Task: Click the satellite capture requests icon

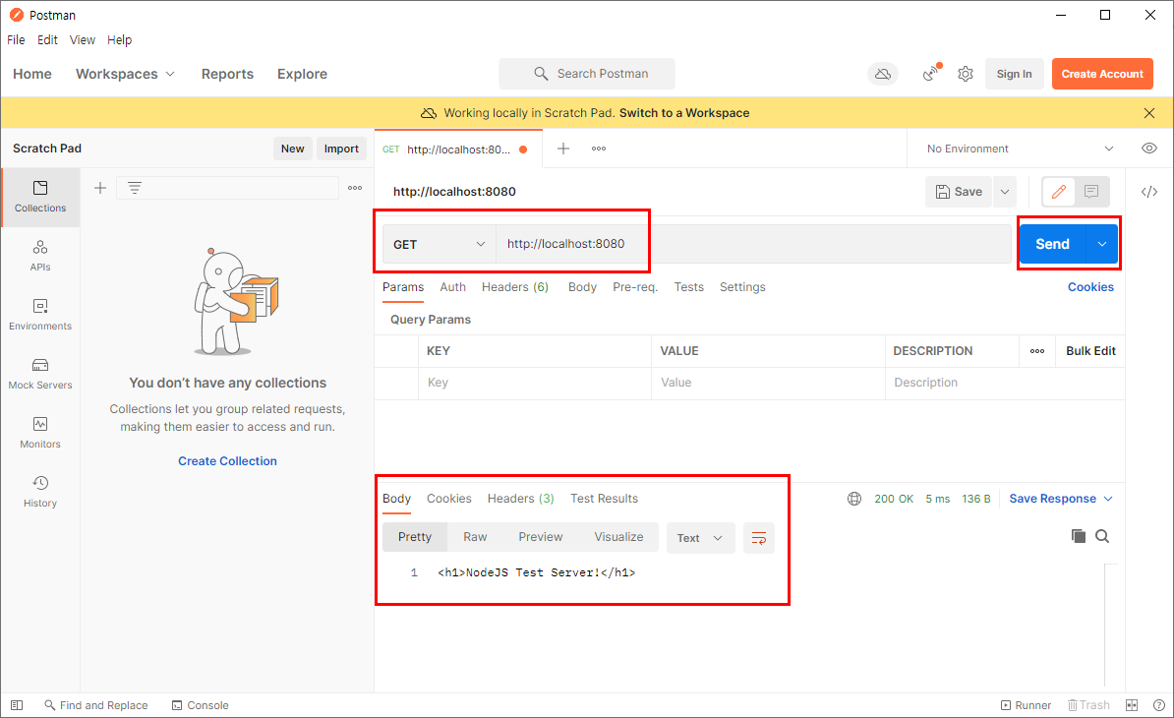Action: coord(931,74)
